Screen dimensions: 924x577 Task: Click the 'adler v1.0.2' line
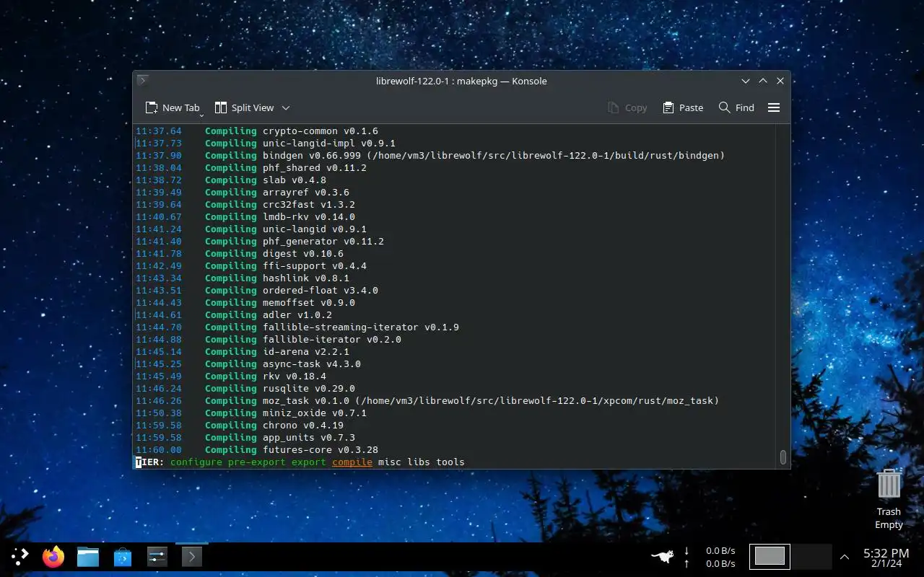tap(297, 315)
